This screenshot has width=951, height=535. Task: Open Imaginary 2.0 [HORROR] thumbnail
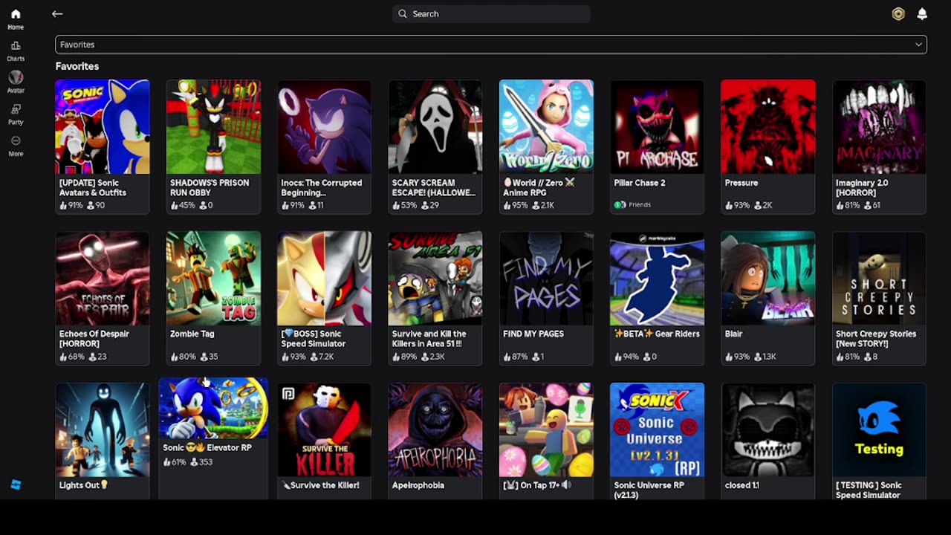[x=879, y=127]
